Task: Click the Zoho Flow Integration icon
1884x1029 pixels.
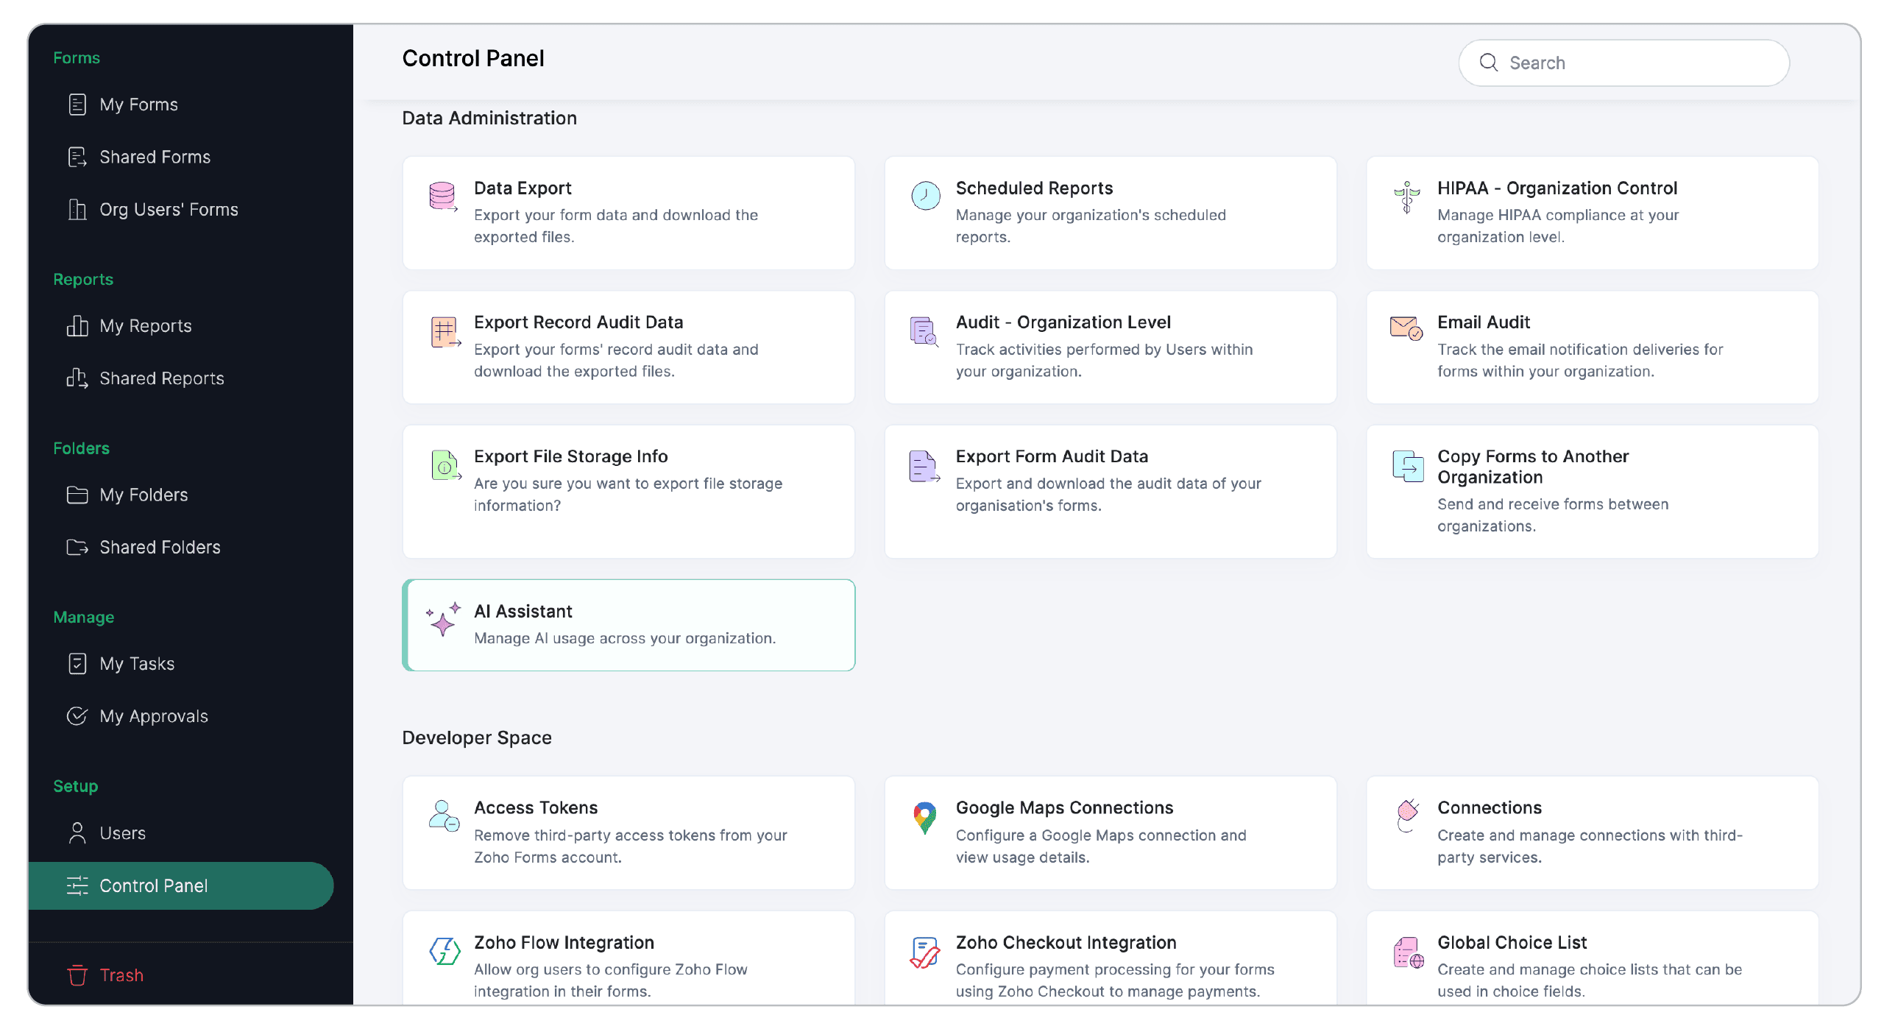Action: [445, 951]
